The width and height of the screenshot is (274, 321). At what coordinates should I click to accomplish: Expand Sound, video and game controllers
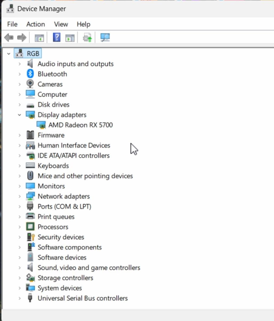(x=19, y=268)
